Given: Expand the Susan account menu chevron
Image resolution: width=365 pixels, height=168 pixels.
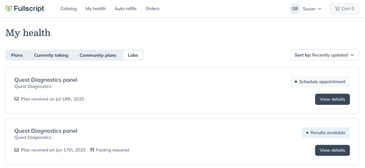Looking at the screenshot, I should [320, 9].
